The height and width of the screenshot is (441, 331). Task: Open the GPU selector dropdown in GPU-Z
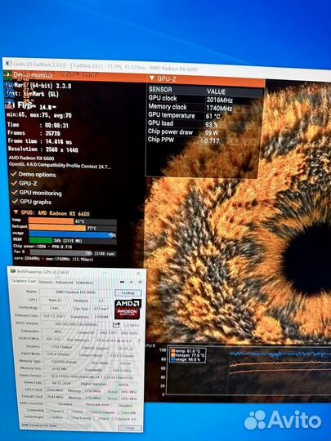click(56, 425)
